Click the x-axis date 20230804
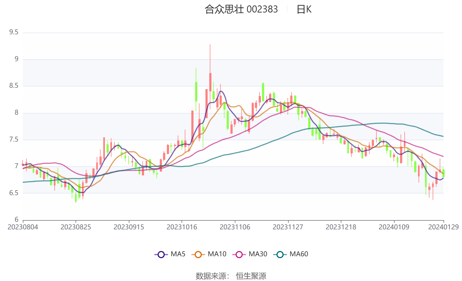The width and height of the screenshot is (462, 281). [23, 227]
